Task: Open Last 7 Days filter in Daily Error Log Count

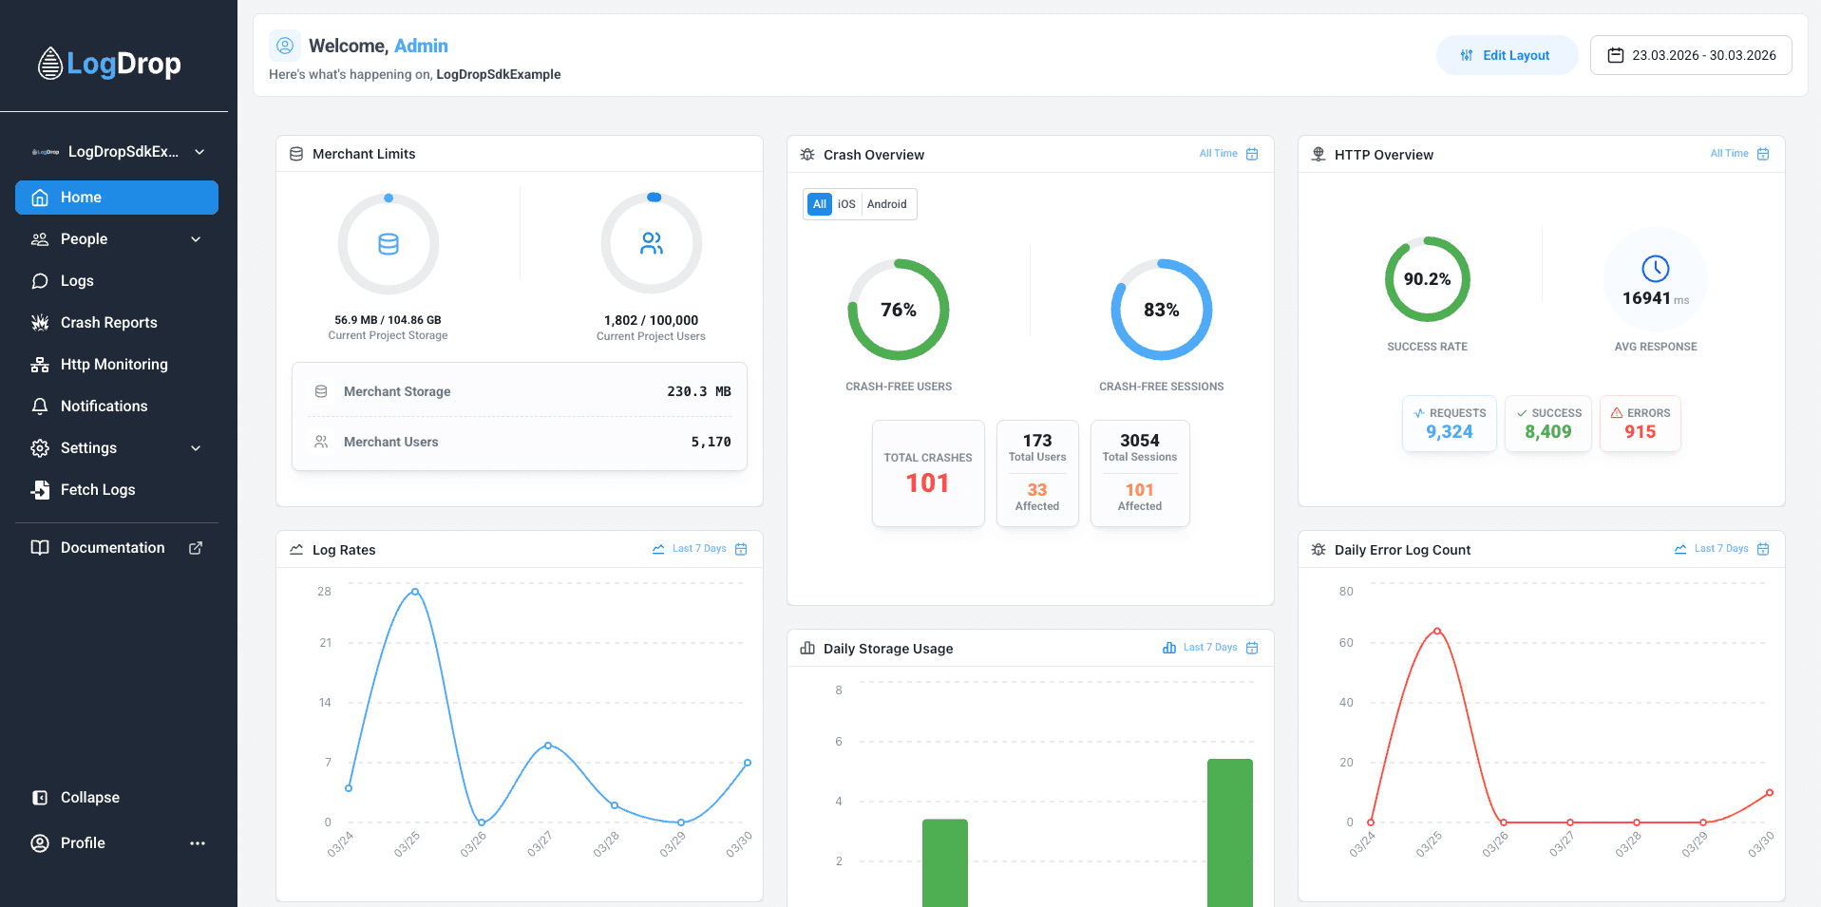Action: (x=1721, y=549)
